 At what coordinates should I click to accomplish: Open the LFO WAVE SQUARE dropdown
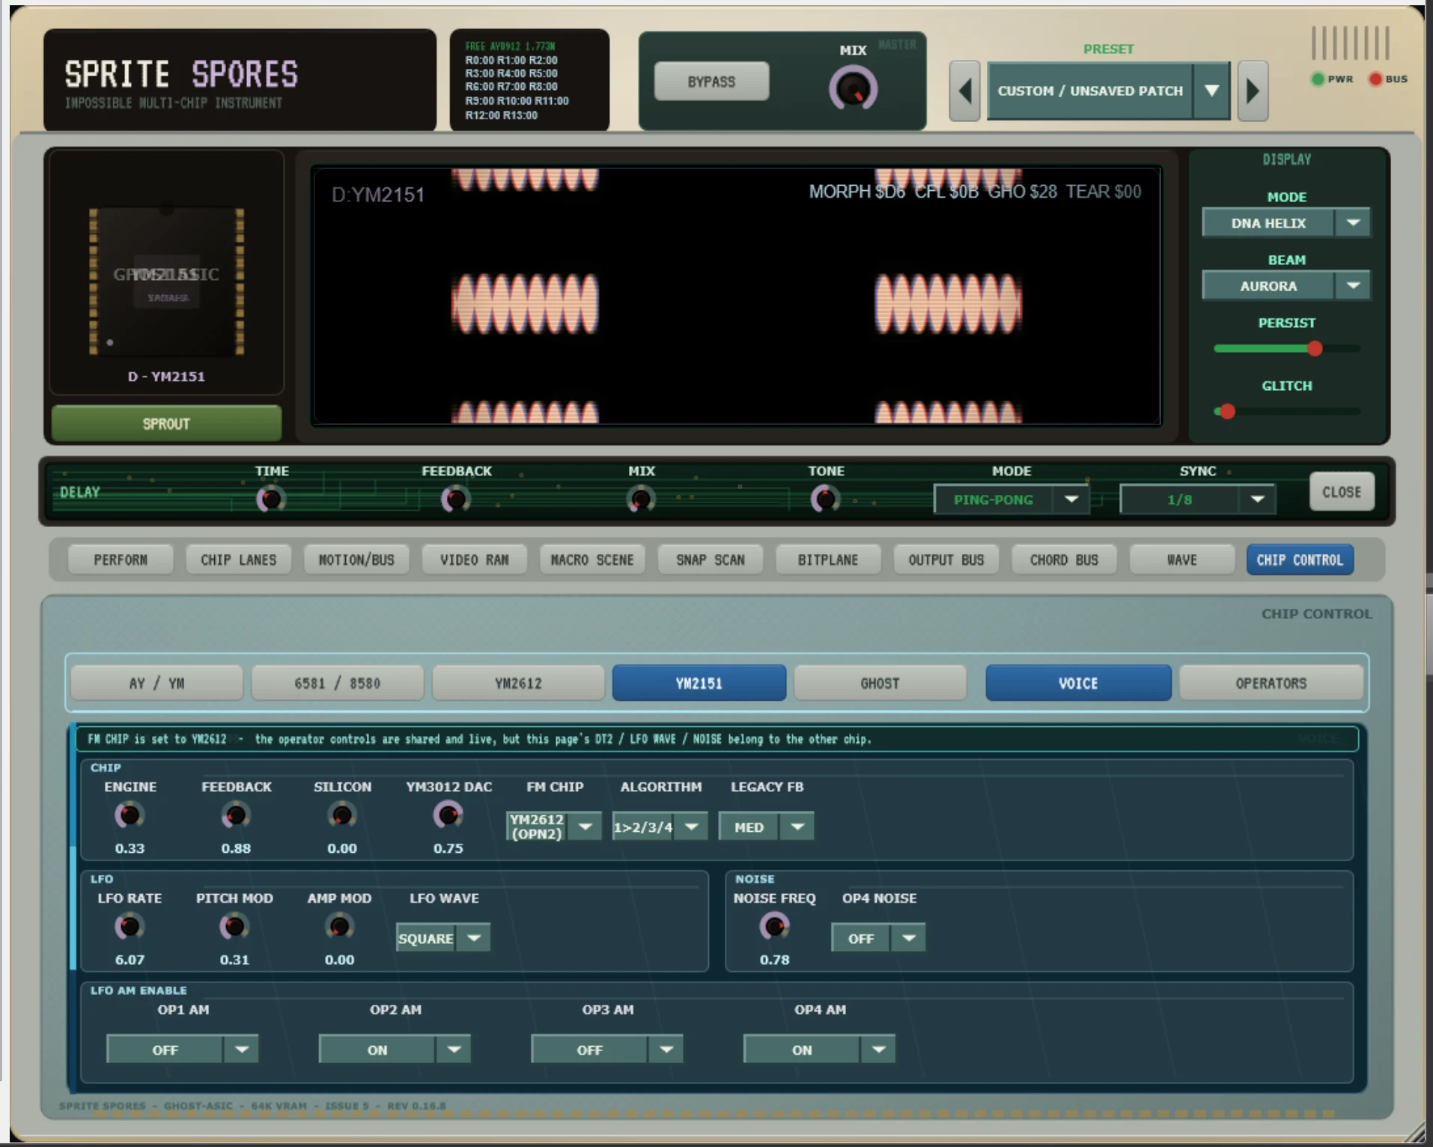[443, 938]
